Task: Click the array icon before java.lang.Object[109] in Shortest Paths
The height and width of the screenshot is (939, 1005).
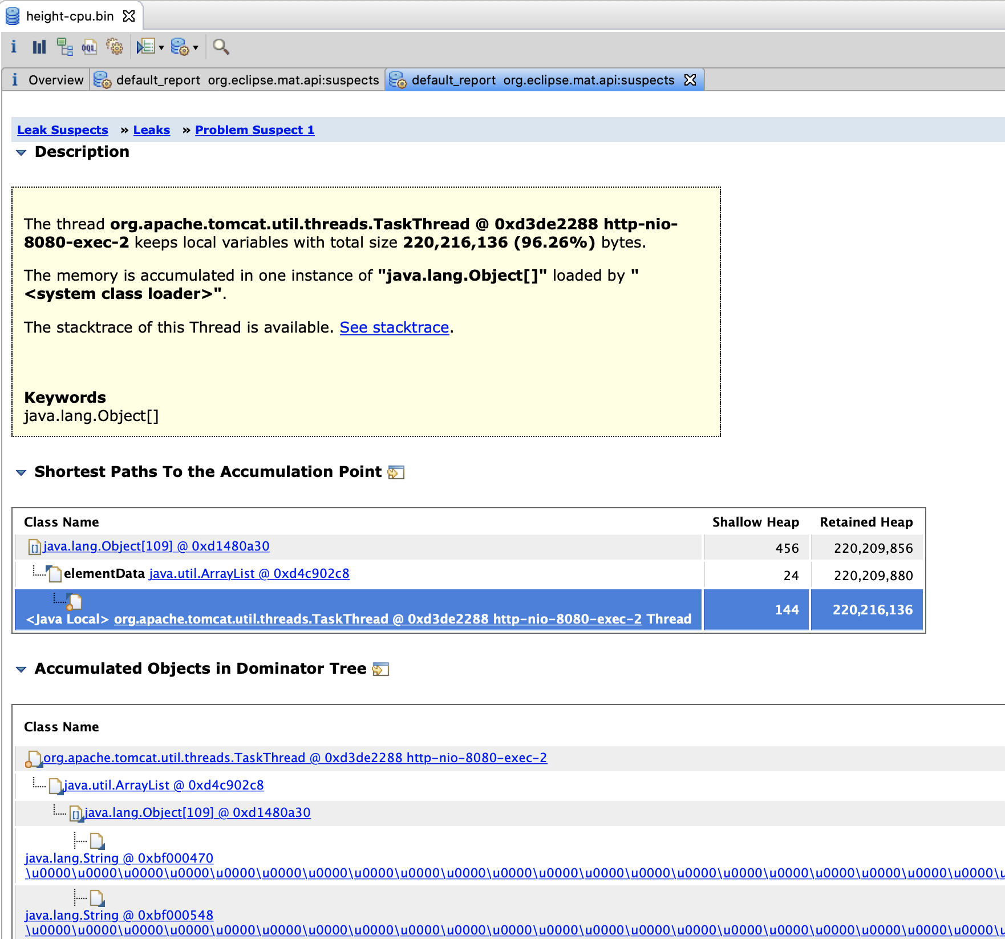Action: click(x=35, y=548)
